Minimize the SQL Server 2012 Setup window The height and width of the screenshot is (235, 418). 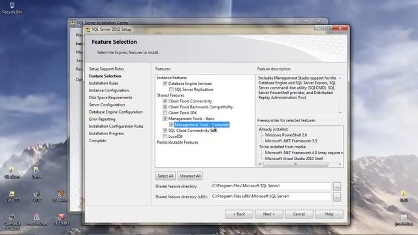pyautogui.click(x=319, y=28)
